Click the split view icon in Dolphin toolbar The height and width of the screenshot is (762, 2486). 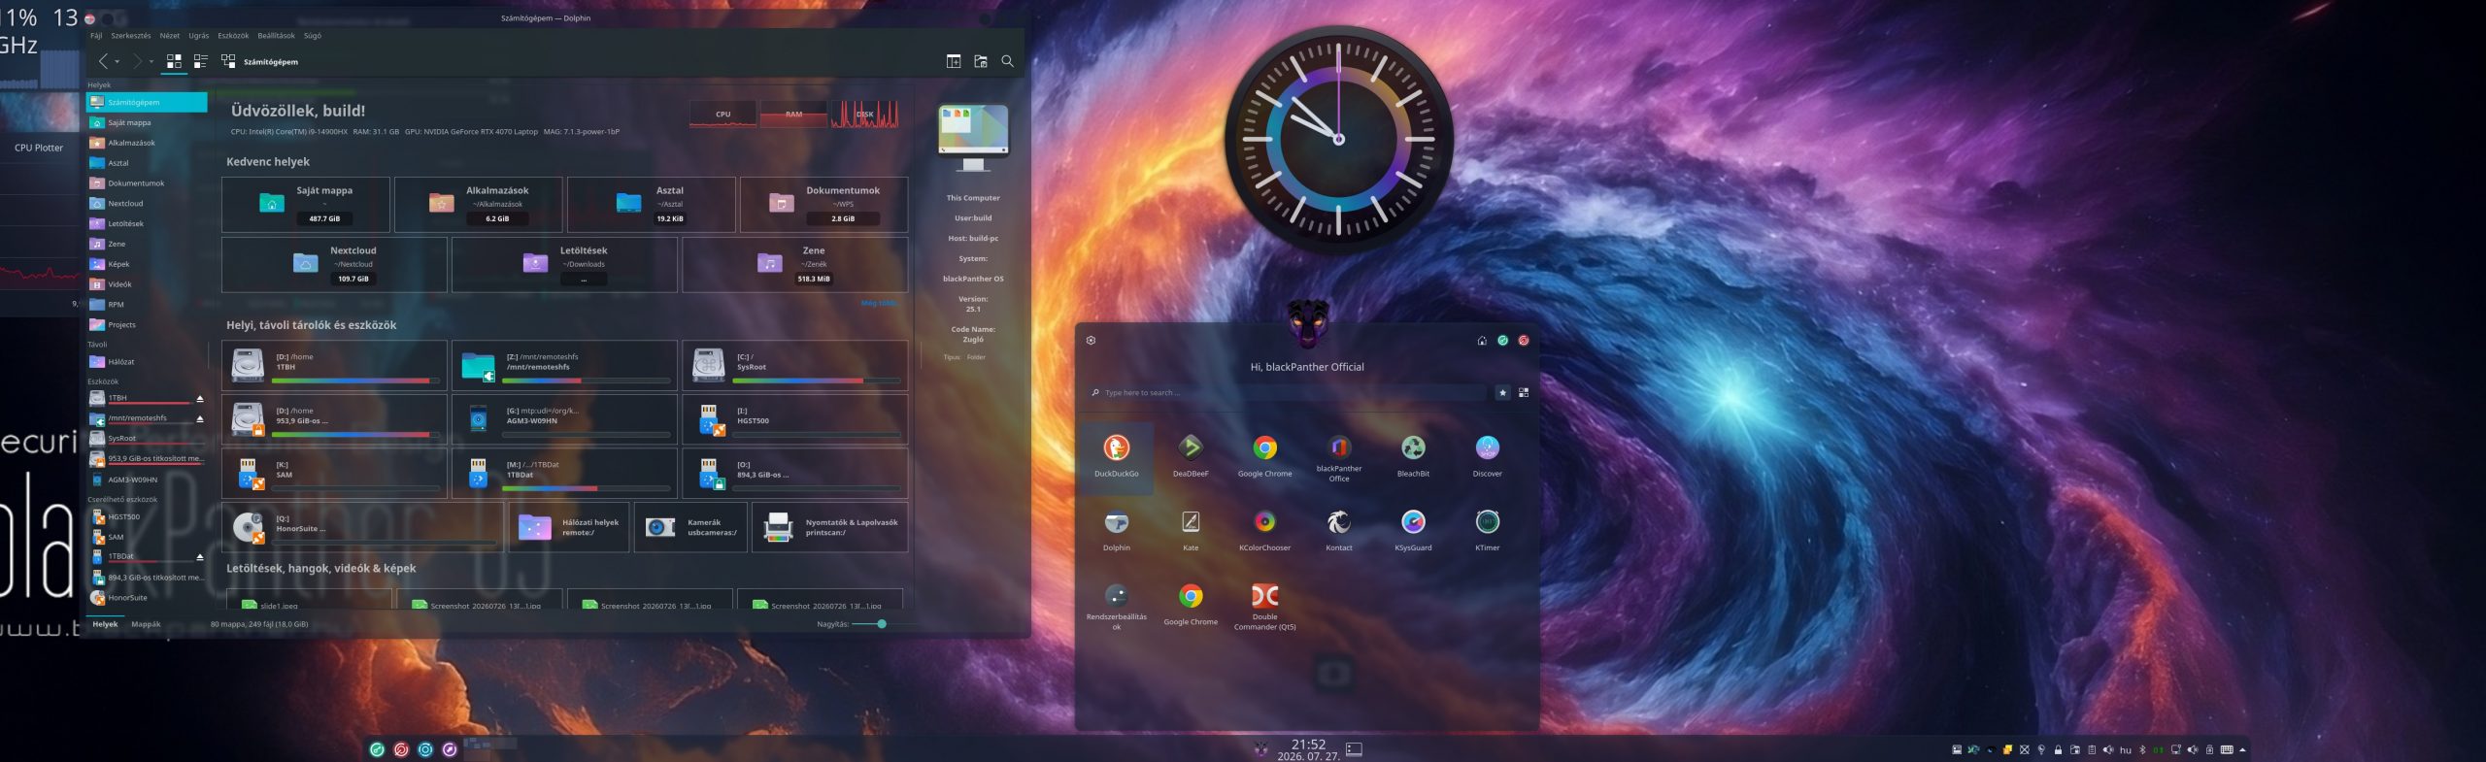click(954, 61)
